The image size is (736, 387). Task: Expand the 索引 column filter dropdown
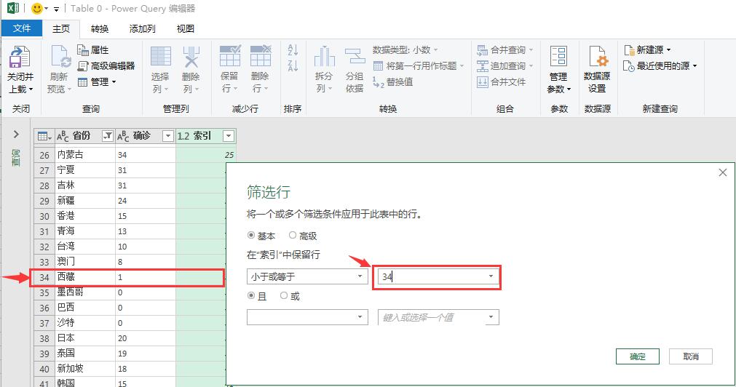[x=229, y=136]
